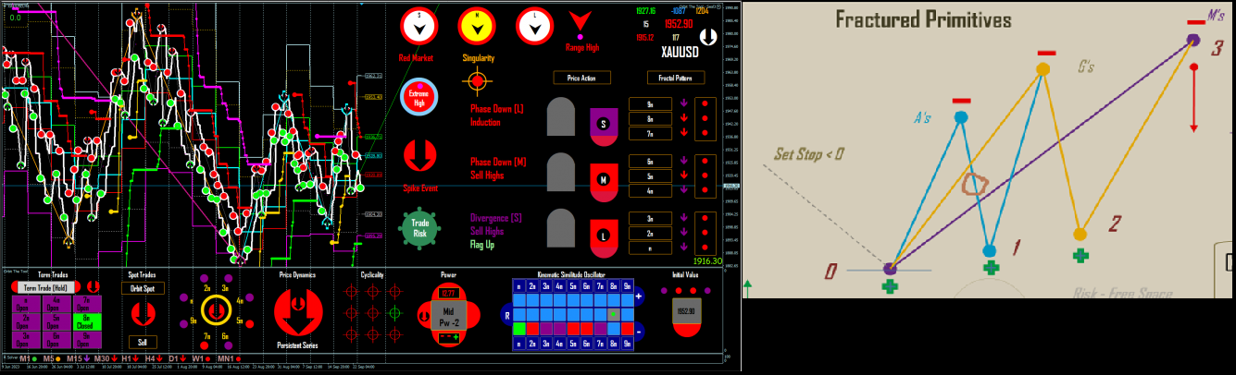Screen dimensions: 1236x375
Task: Switch to the H1 timeframe
Action: (126, 358)
